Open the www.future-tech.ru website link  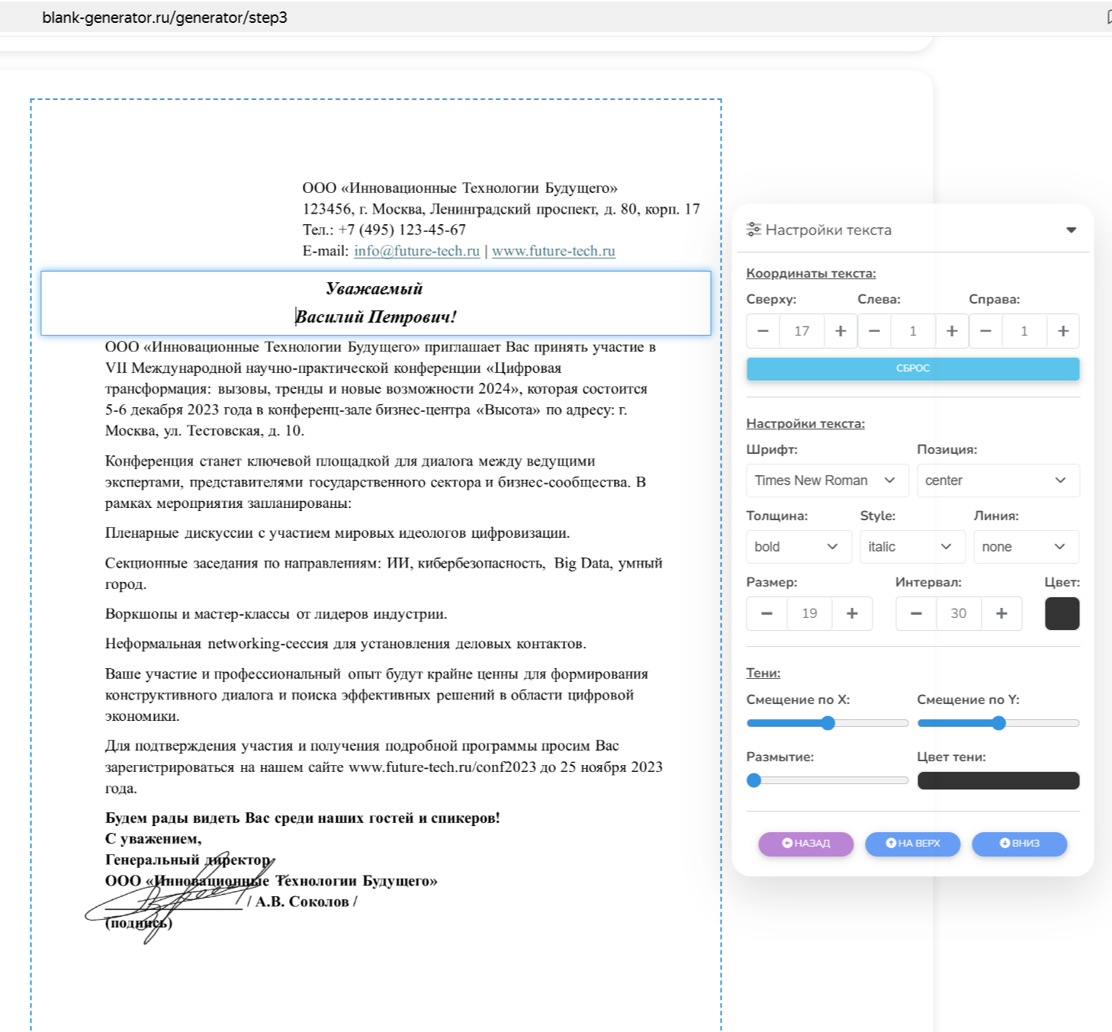coord(554,250)
